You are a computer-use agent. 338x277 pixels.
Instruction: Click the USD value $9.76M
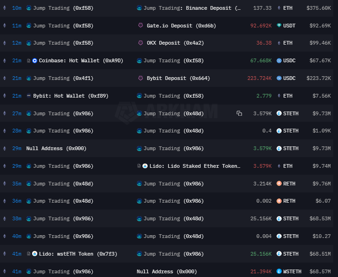(x=322, y=184)
